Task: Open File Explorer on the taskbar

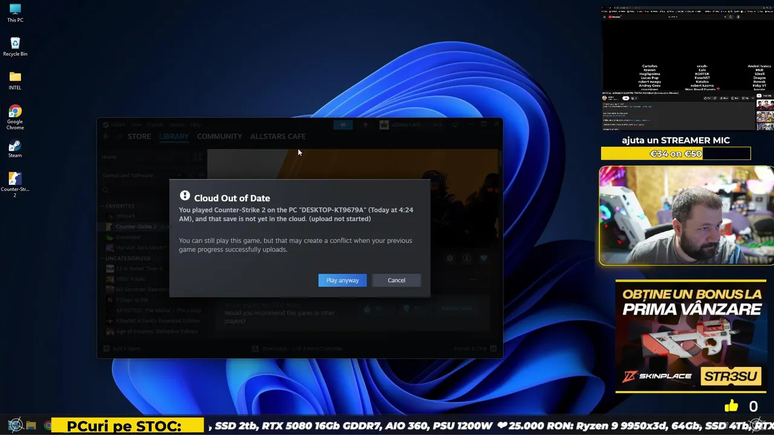Action: tap(31, 425)
